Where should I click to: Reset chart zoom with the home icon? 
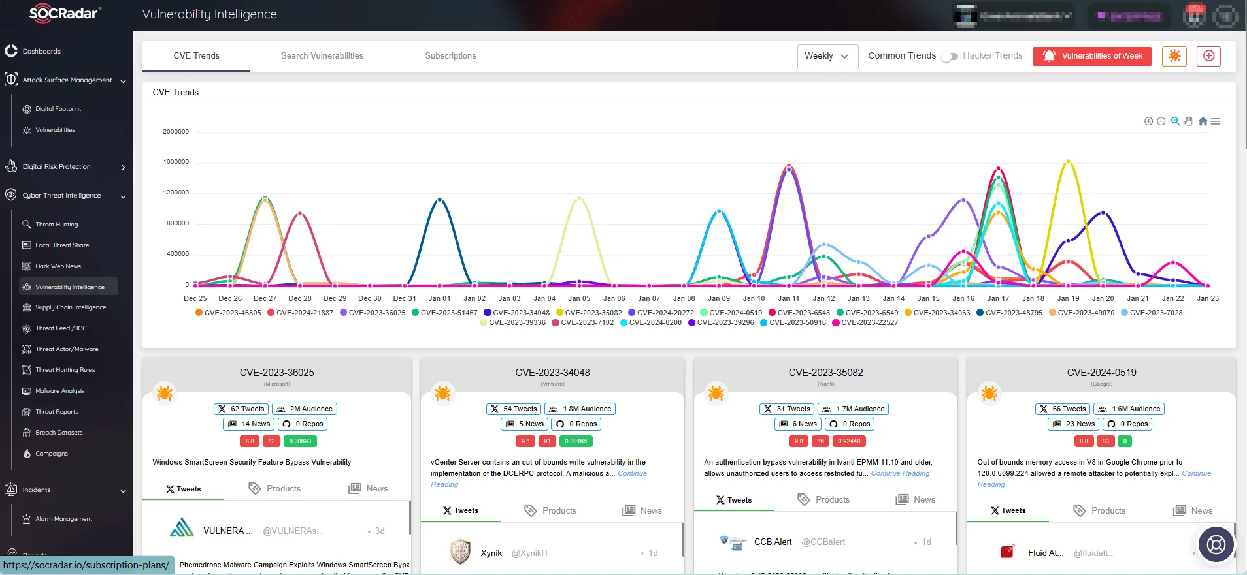[1203, 121]
